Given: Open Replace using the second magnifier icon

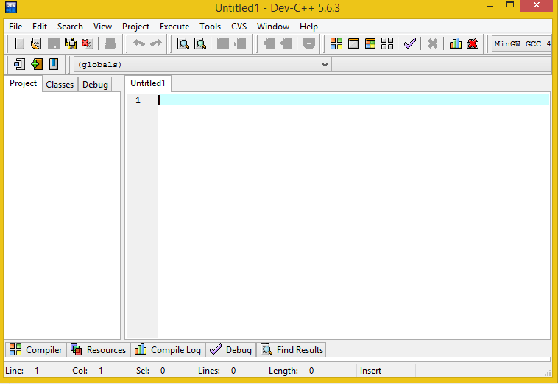Looking at the screenshot, I should (x=200, y=43).
